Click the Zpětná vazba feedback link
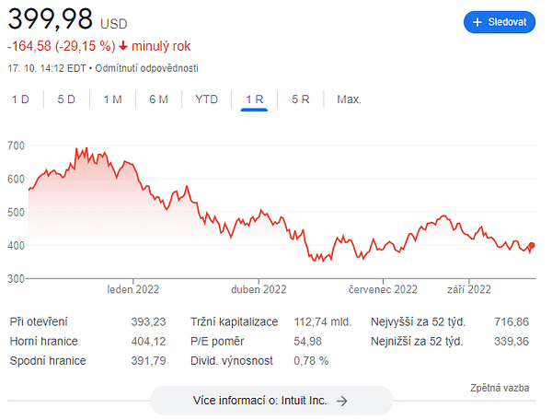This screenshot has width=552, height=420. [x=500, y=388]
